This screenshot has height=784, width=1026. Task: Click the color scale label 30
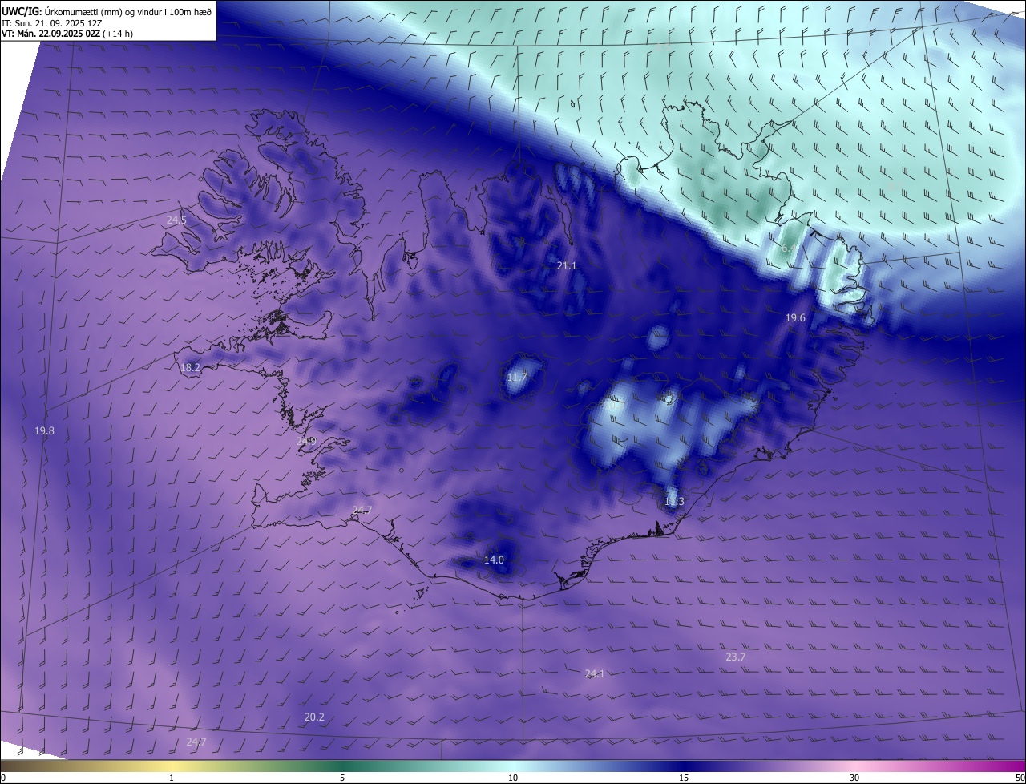point(854,778)
